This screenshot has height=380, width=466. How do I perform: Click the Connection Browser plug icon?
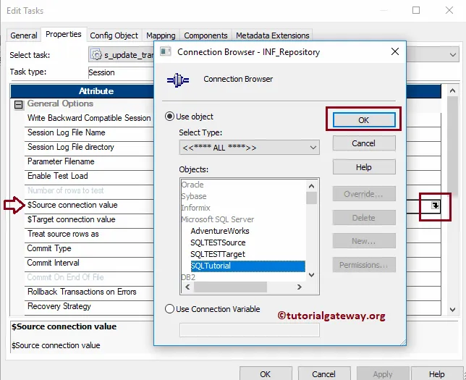[177, 80]
